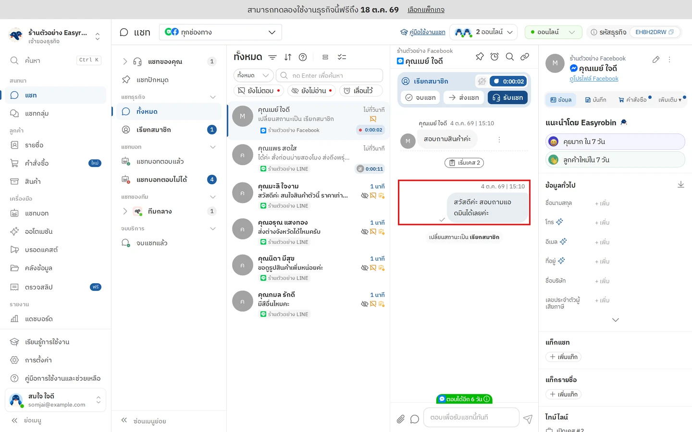Search within the conversation using the magnifier icon
Viewport: 692px width, 432px height.
point(510,57)
